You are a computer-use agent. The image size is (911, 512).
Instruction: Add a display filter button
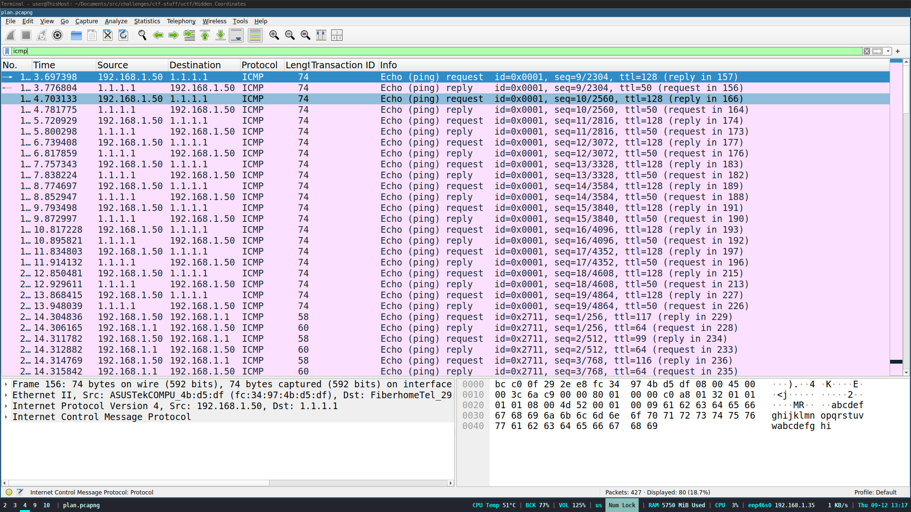(898, 51)
